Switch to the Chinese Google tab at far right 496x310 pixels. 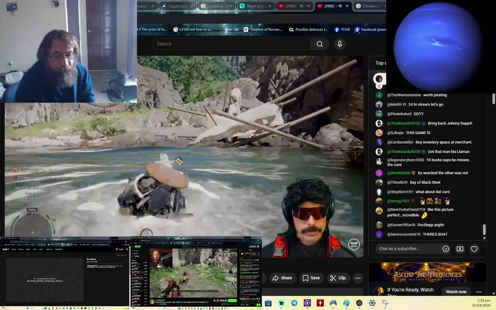(370, 6)
